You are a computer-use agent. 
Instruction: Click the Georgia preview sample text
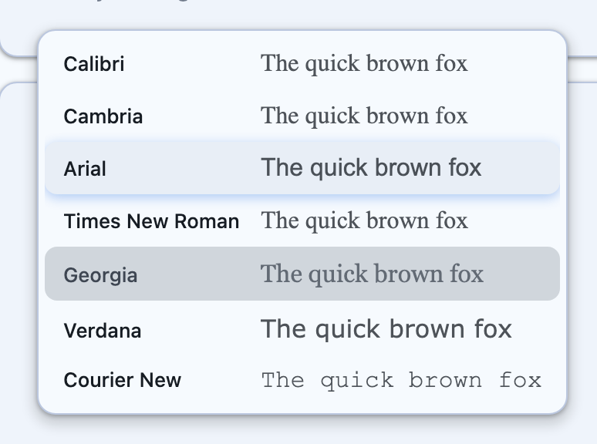[372, 274]
